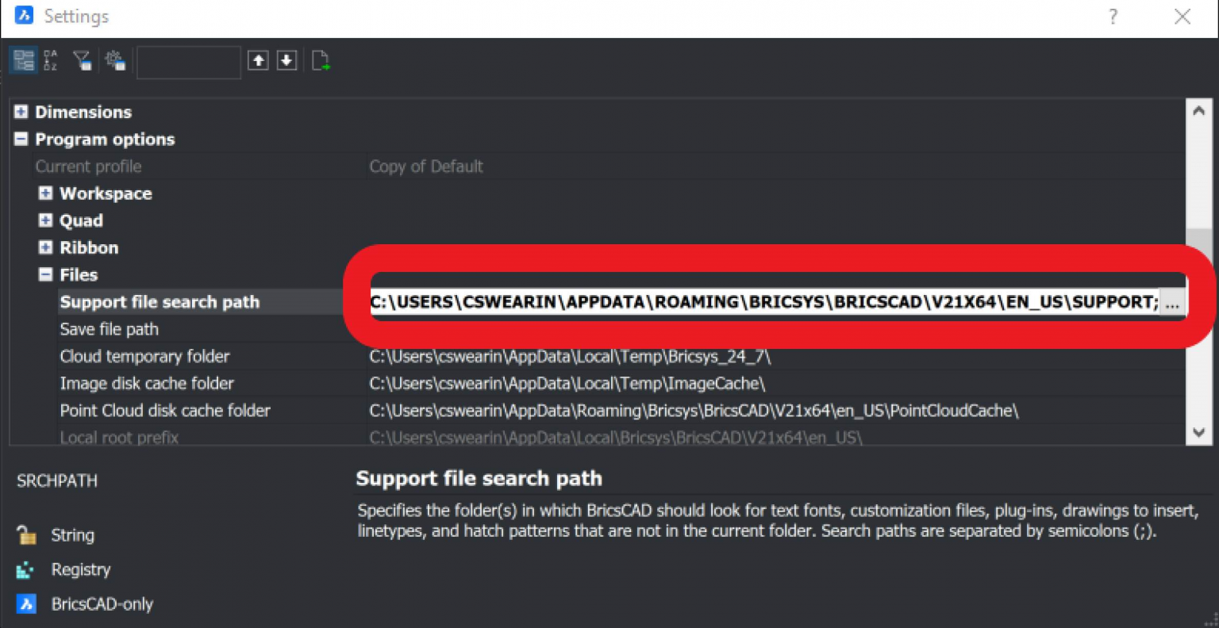
Task: Select the Support file search path row
Action: point(159,301)
